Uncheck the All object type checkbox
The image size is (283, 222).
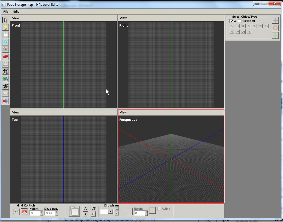pyautogui.click(x=231, y=21)
